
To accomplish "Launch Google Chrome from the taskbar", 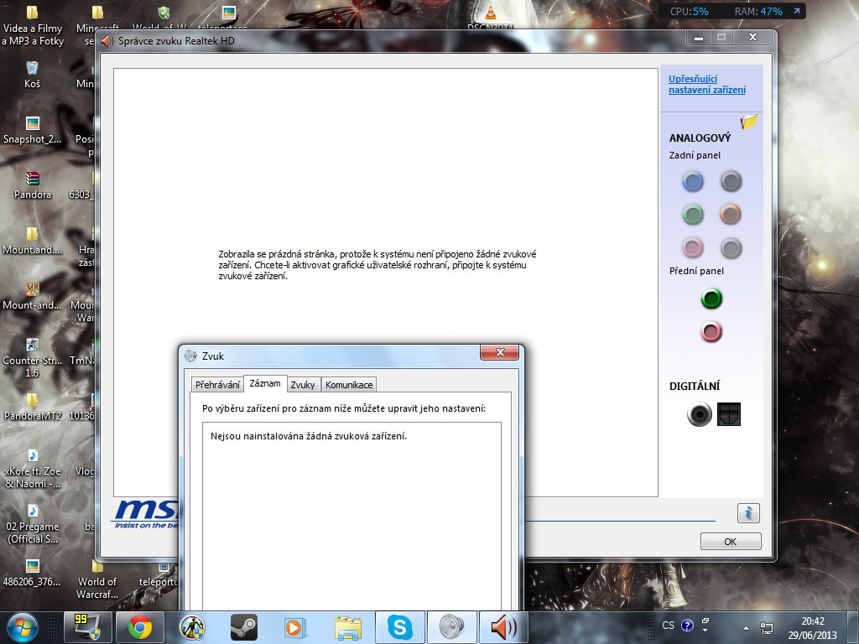I will click(140, 627).
